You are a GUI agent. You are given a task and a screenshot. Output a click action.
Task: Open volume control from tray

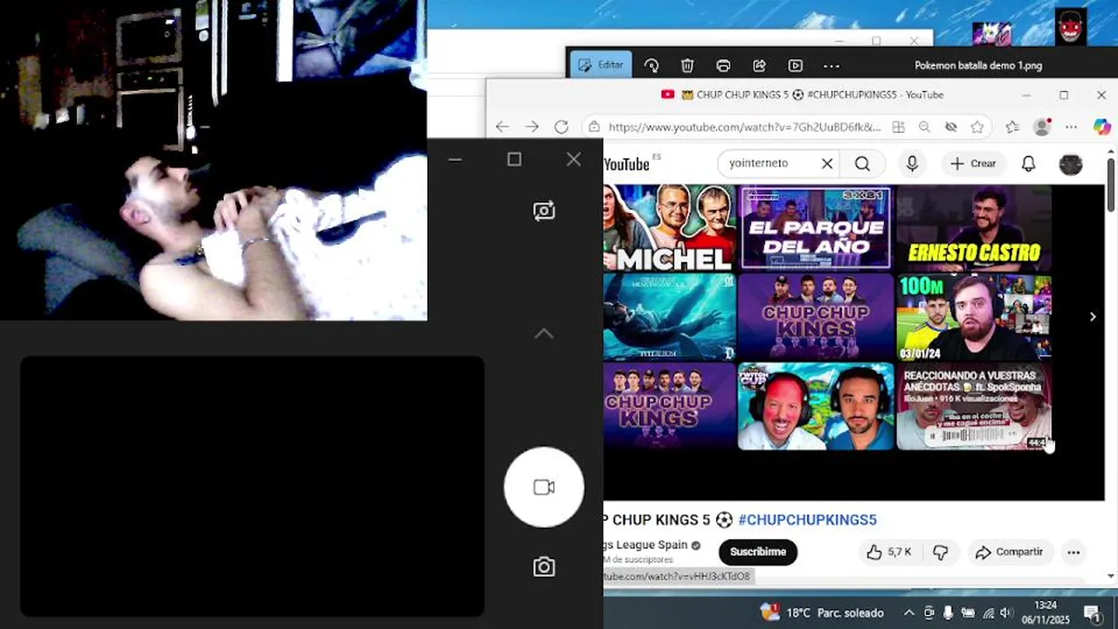click(1007, 612)
